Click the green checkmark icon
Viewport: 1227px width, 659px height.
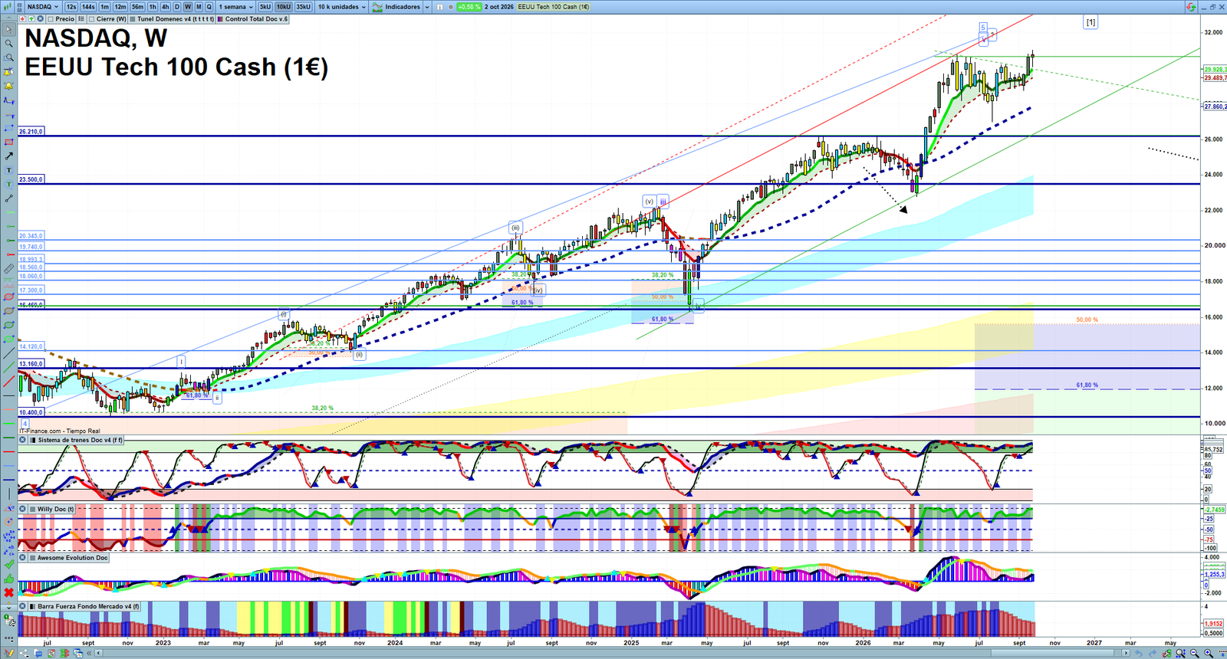9,564
